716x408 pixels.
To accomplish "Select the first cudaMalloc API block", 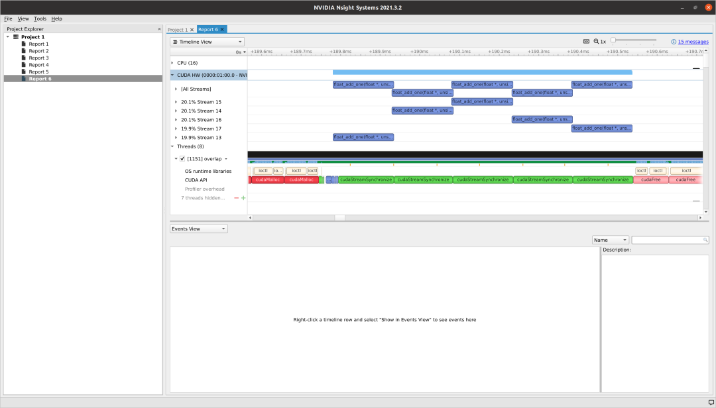I will point(268,179).
